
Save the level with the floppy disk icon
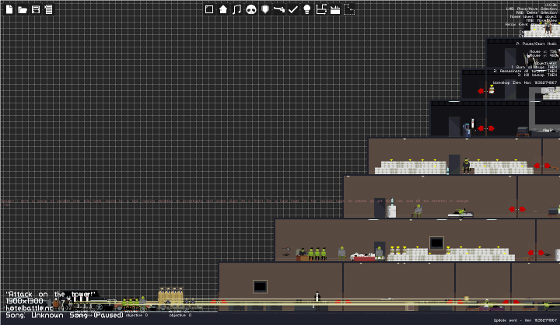[x=36, y=9]
